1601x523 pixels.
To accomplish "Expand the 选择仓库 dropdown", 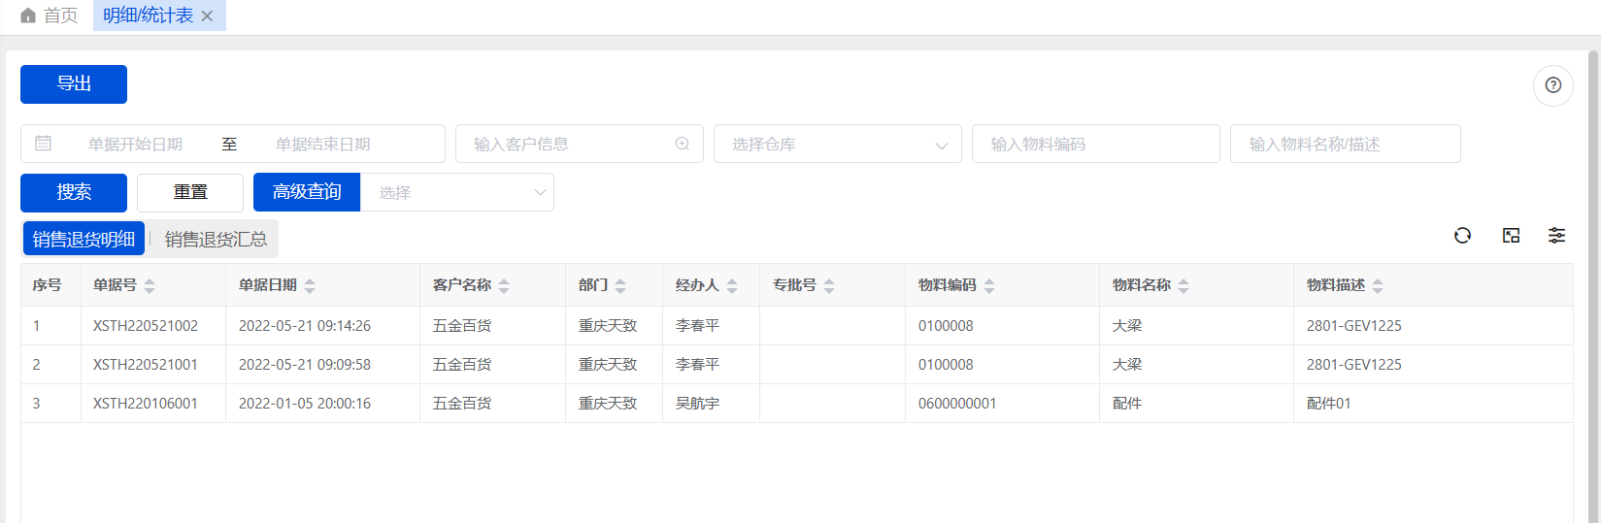I will (x=838, y=144).
